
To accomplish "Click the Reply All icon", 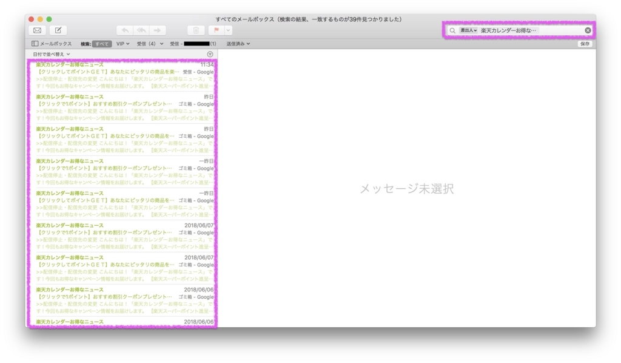I will tap(141, 30).
